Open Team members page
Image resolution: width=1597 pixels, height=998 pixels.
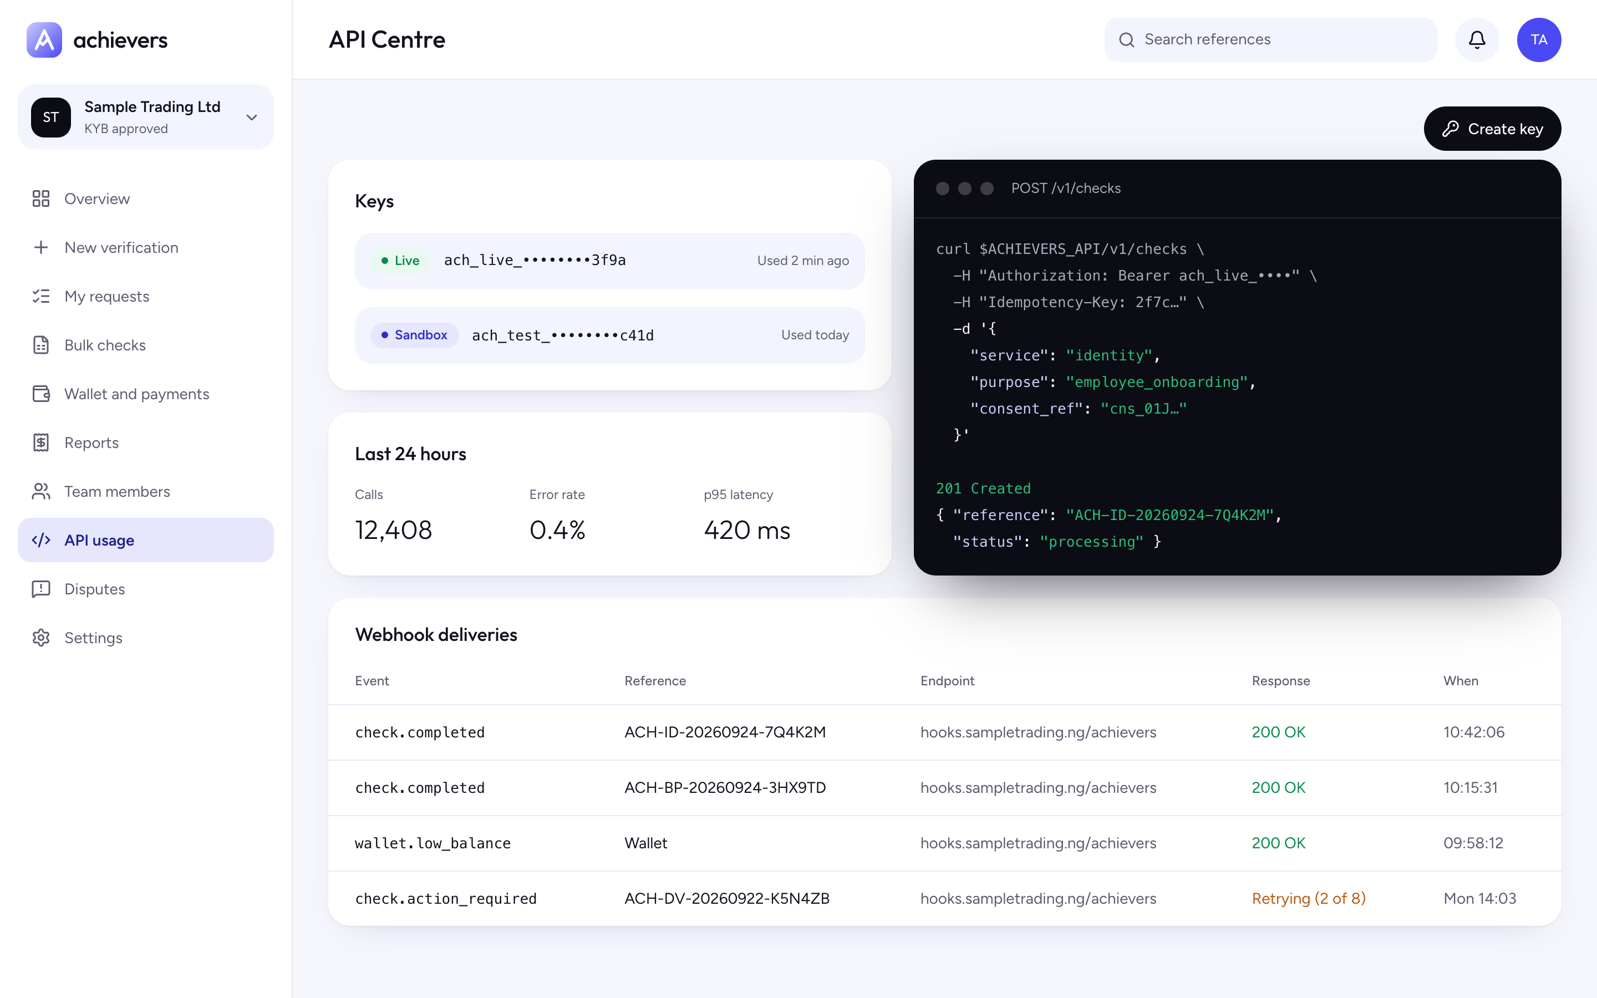pos(146,492)
